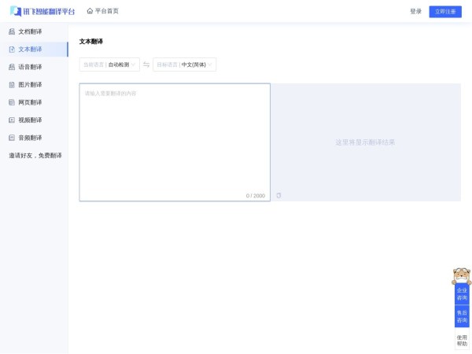
Task: Click the 视频翻译 sidebar icon
Action: pyautogui.click(x=12, y=120)
